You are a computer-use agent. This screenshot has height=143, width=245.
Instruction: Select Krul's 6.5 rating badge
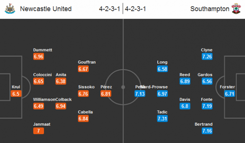pyautogui.click(x=16, y=94)
